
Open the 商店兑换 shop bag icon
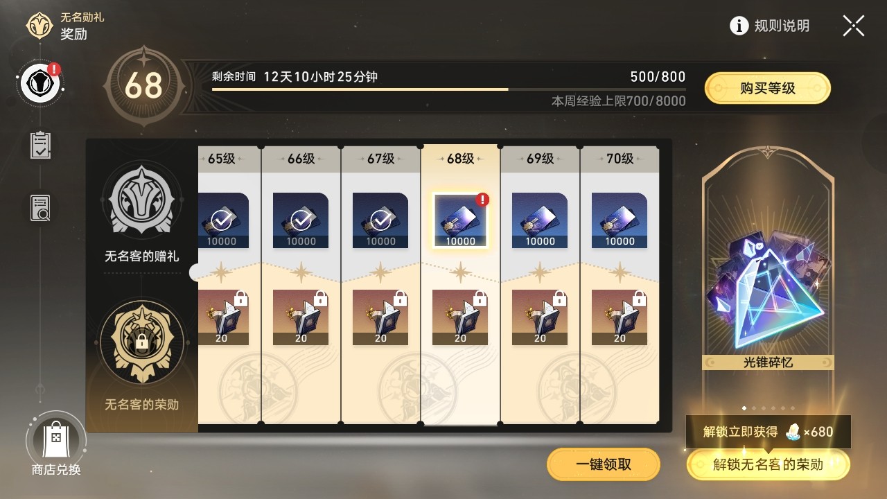click(x=55, y=441)
